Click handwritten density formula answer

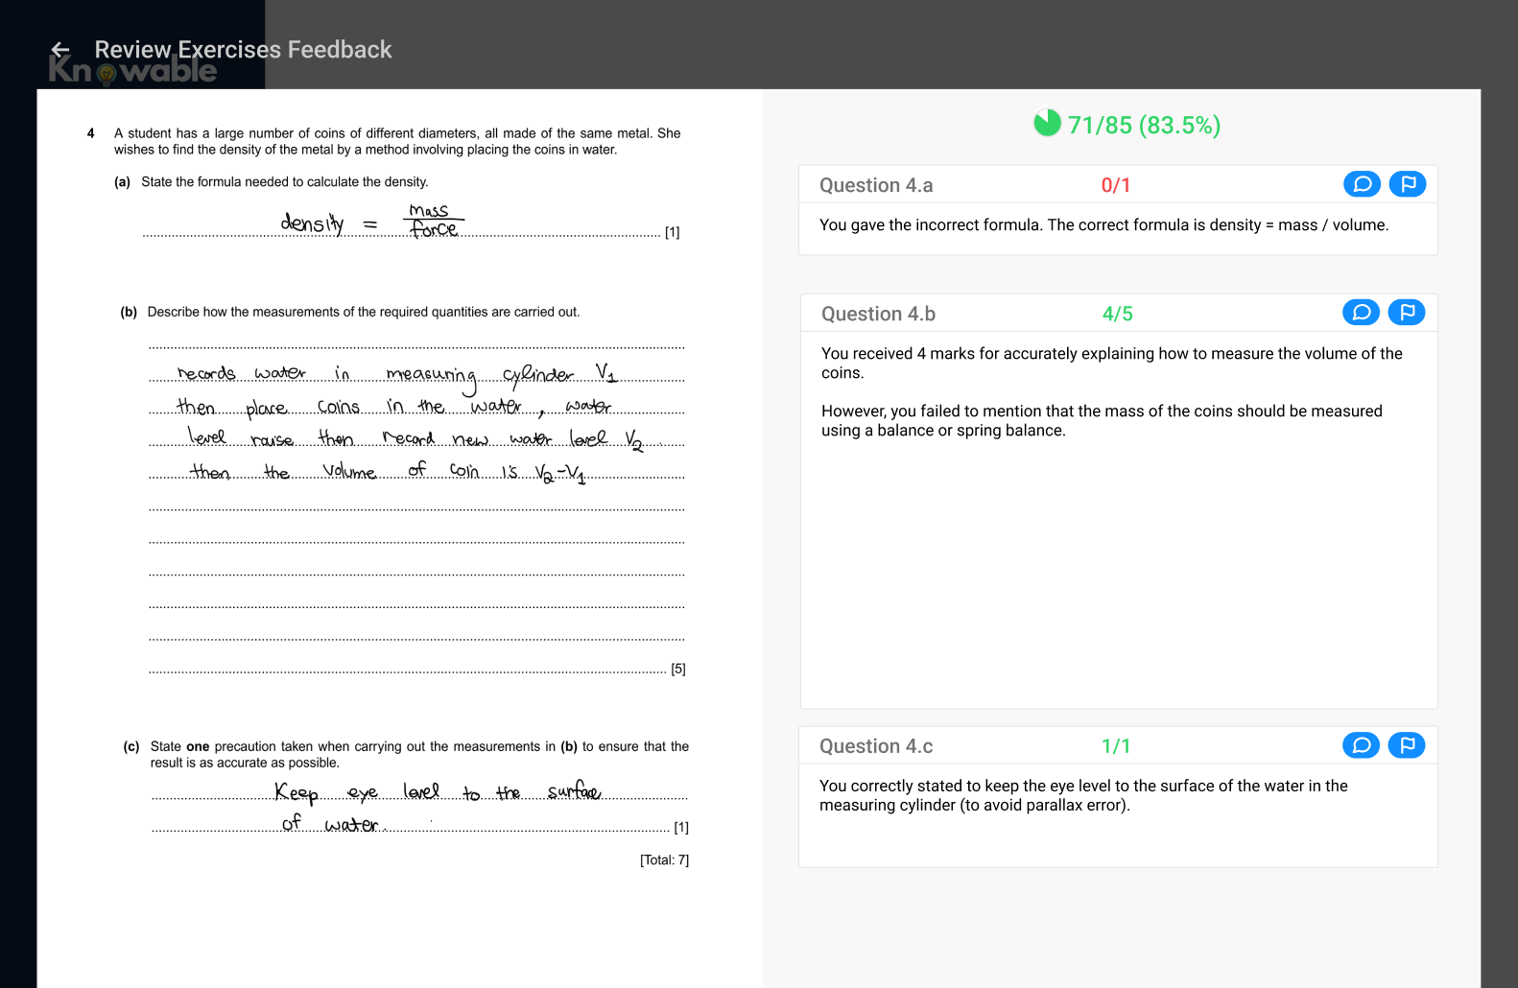coord(372,222)
